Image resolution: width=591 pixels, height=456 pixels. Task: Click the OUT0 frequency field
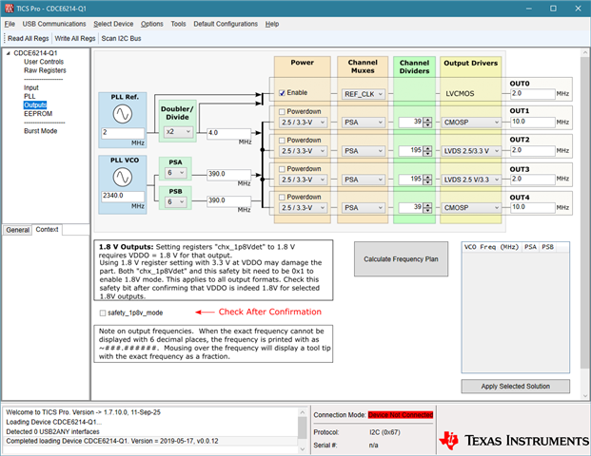coord(533,94)
